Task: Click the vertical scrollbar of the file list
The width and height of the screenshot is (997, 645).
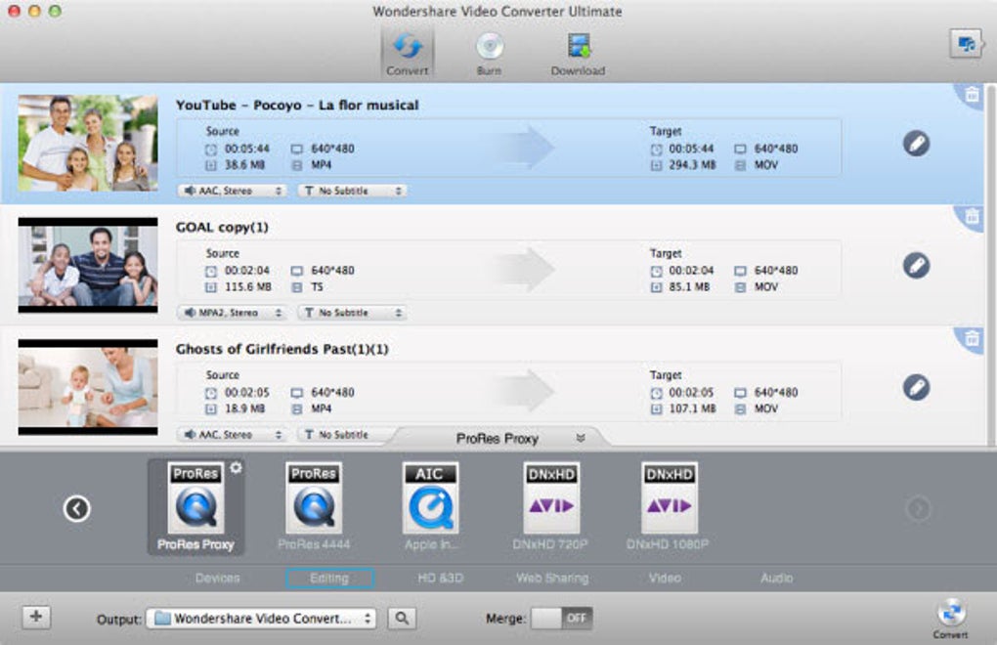Action: [x=990, y=265]
